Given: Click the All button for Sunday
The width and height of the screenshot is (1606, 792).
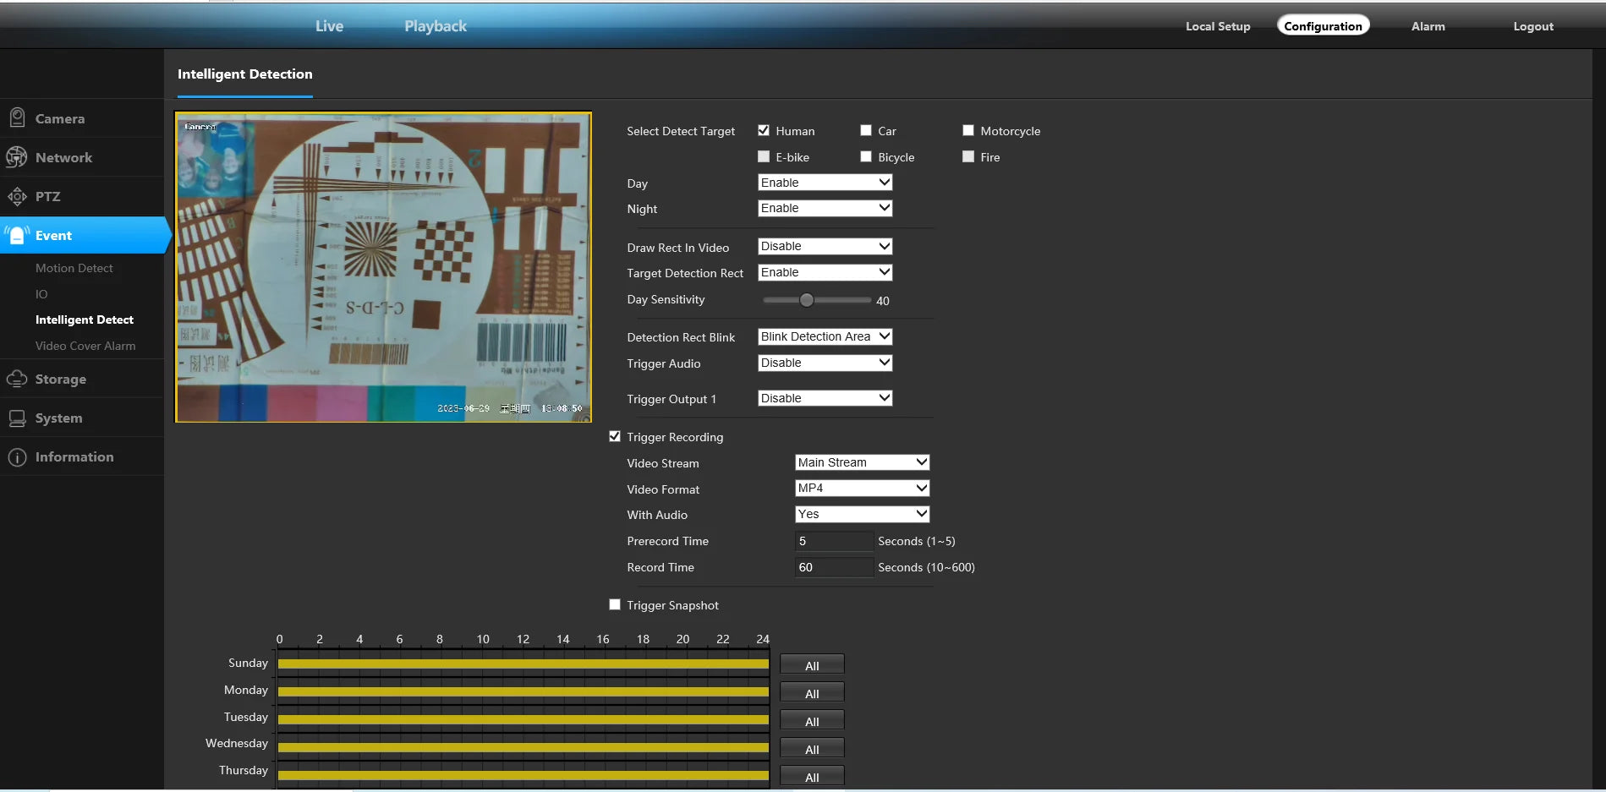Looking at the screenshot, I should coord(812,665).
